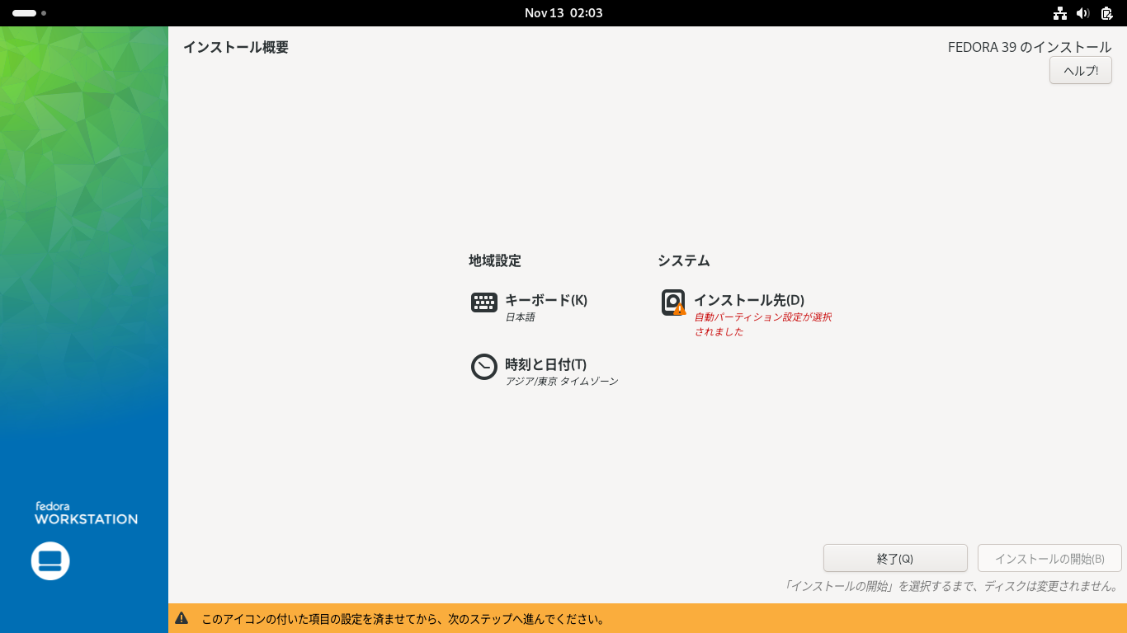Click the インストールの開始(B) button
The image size is (1127, 633).
click(1049, 558)
